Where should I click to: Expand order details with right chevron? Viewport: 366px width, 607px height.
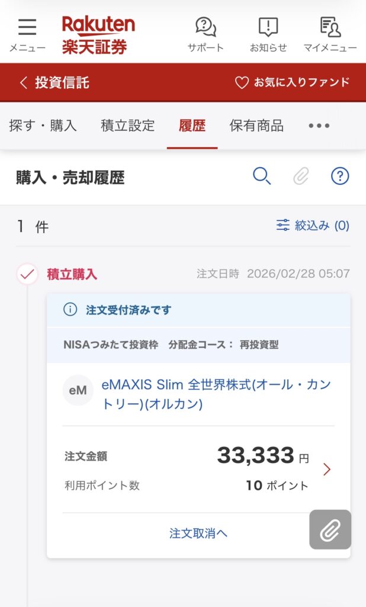[x=327, y=469]
